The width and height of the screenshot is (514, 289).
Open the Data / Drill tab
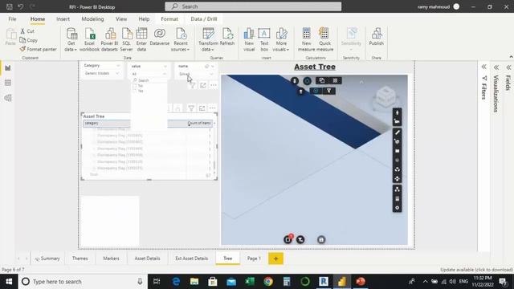tap(204, 19)
